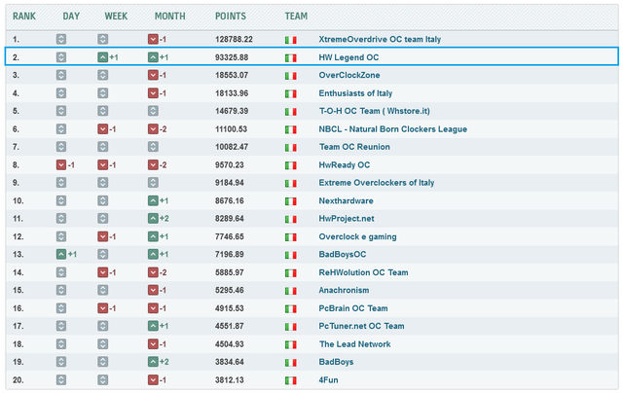
Task: Open The Lead Network team link
Action: (354, 344)
